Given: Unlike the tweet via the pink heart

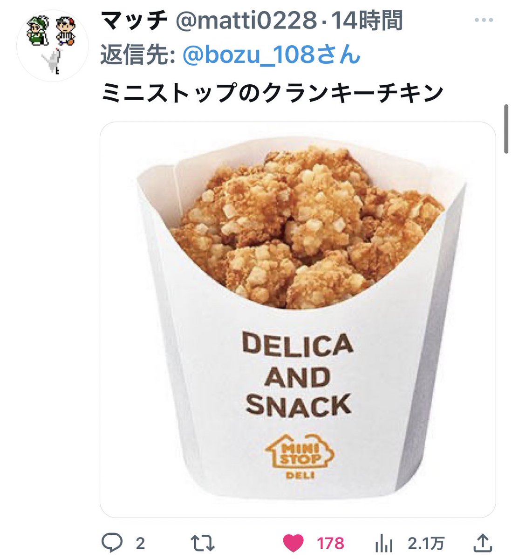Looking at the screenshot, I should tap(294, 543).
